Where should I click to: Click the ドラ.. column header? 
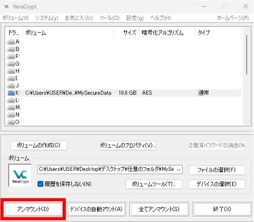tap(14, 33)
